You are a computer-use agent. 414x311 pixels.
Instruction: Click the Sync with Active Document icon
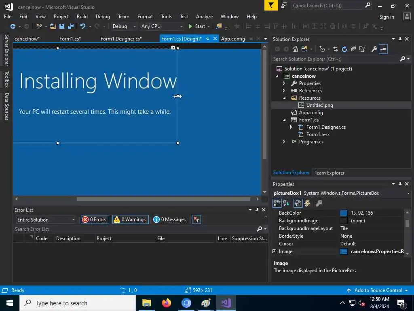click(x=336, y=49)
